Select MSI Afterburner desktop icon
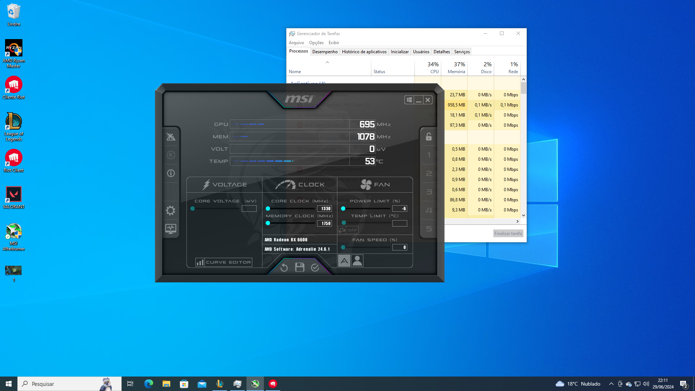This screenshot has width=695, height=391. pyautogui.click(x=14, y=237)
